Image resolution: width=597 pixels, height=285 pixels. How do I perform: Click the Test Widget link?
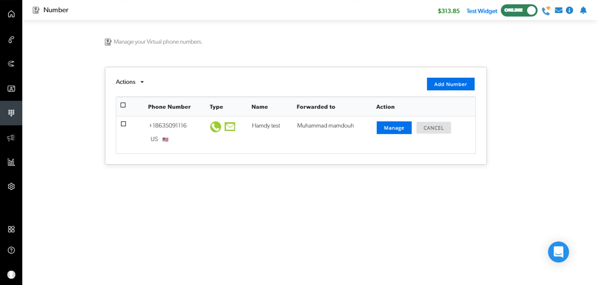[x=481, y=11]
